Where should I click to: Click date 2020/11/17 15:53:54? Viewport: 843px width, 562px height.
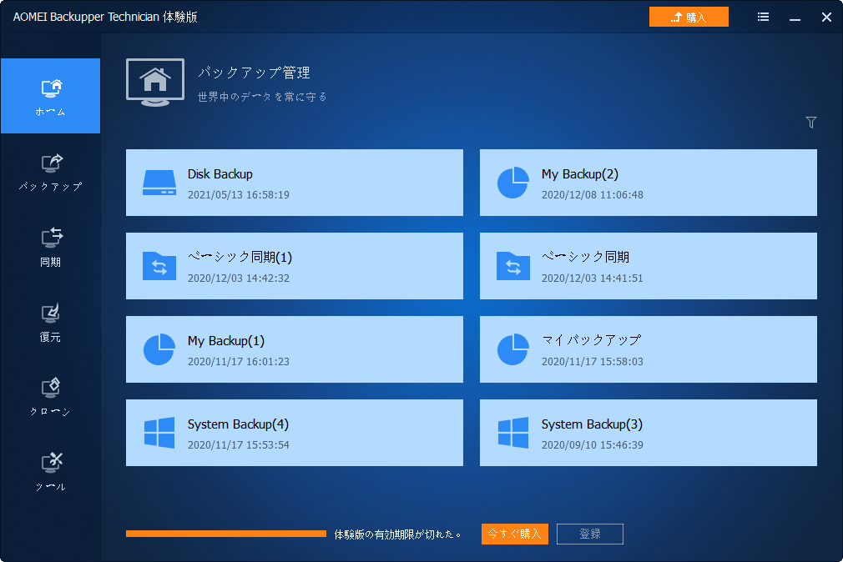(238, 445)
